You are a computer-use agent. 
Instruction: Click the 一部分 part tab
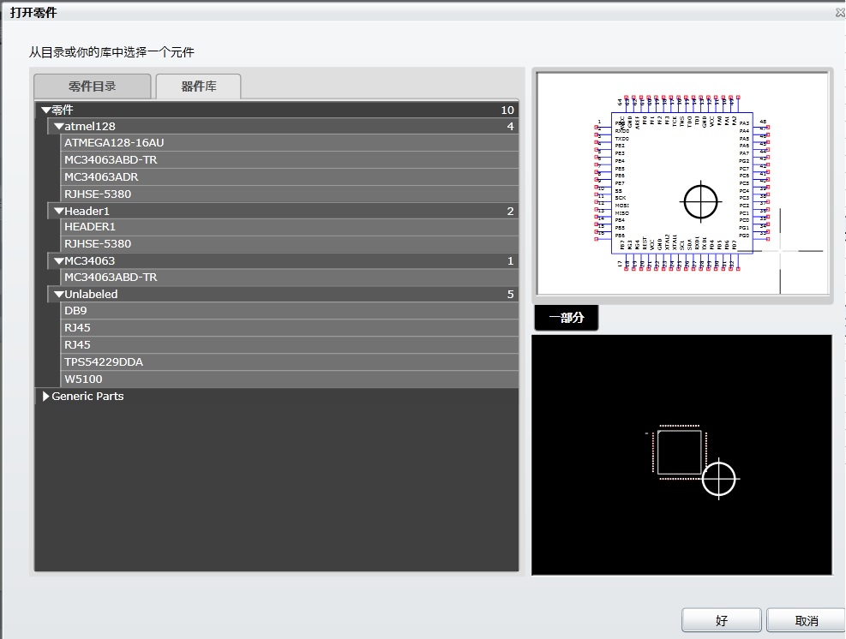[566, 318]
